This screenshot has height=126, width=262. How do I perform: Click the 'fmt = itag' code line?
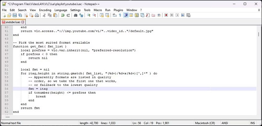click(x=38, y=89)
